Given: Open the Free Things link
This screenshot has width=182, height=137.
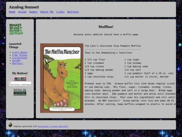Looking at the screenshot, I should point(20,55).
